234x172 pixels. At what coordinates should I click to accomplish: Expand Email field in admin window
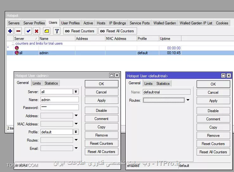76,148
